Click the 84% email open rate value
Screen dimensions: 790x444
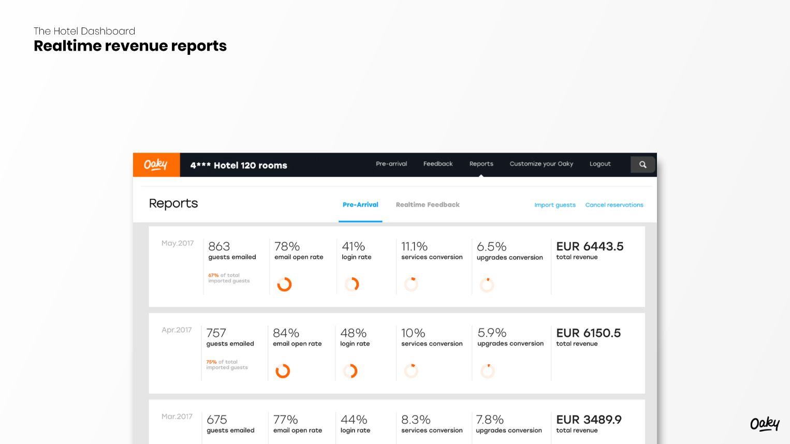tap(286, 333)
